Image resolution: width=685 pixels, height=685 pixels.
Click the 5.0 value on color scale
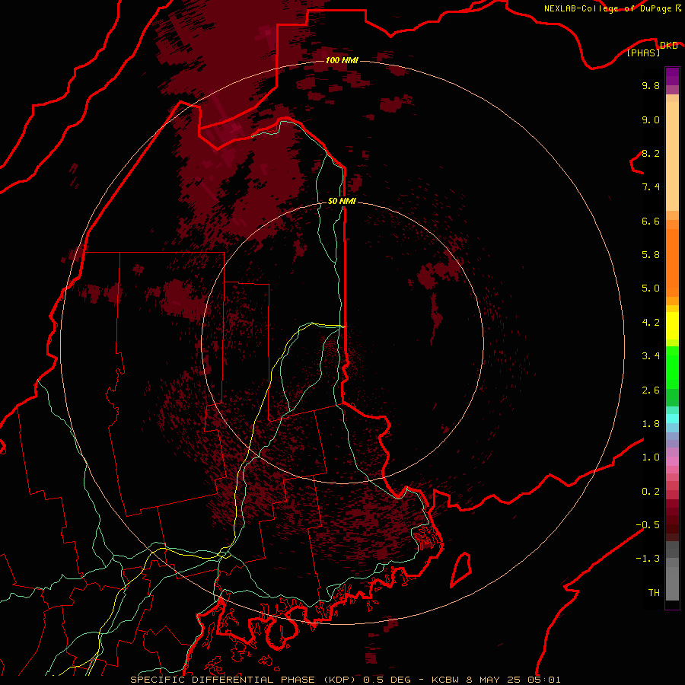point(651,288)
